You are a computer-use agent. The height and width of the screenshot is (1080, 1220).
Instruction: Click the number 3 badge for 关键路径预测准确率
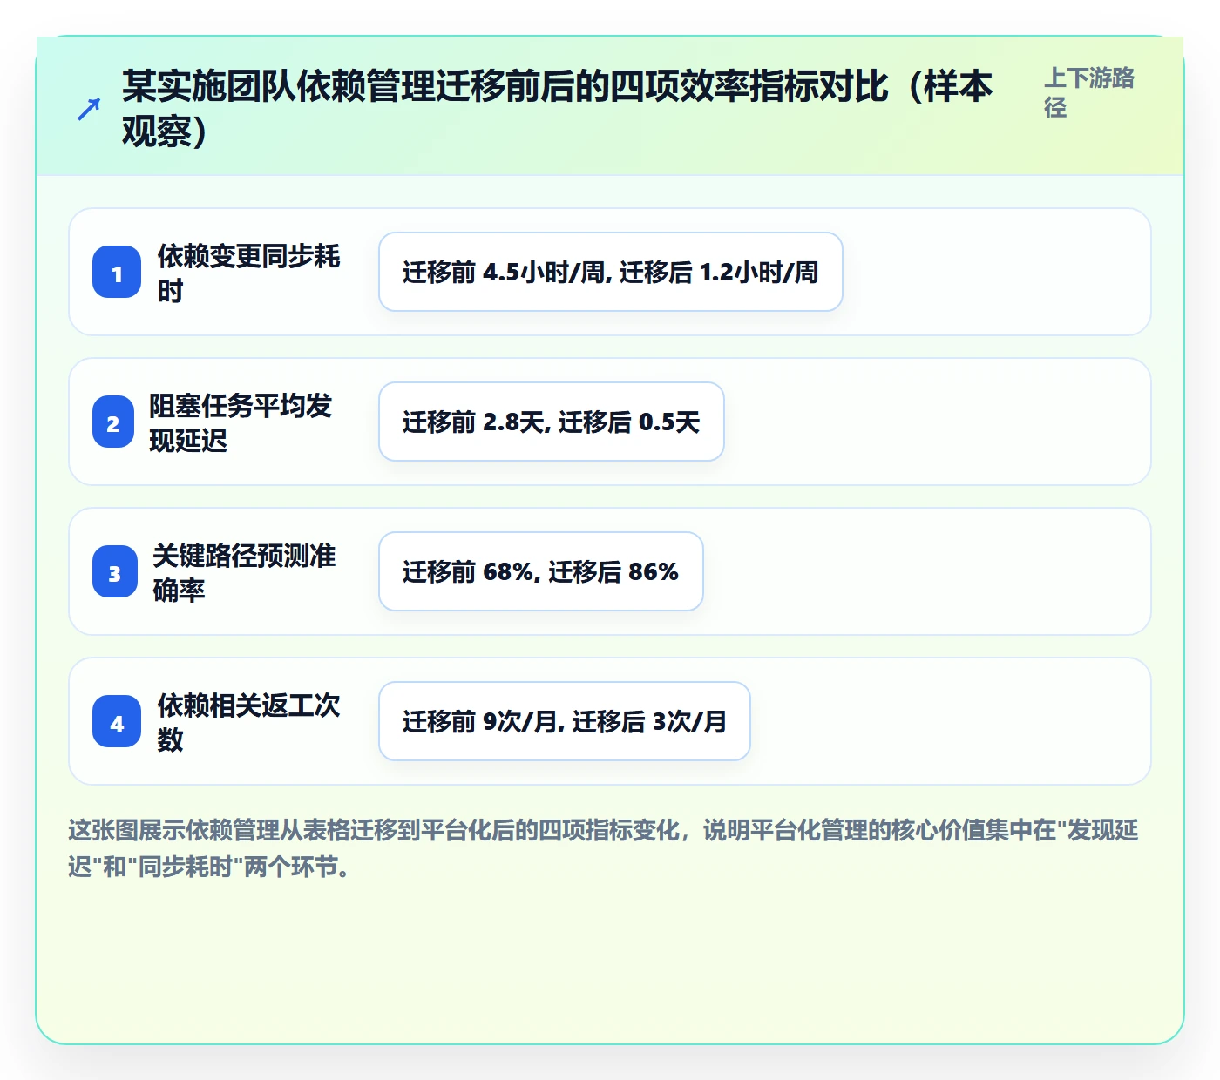pyautogui.click(x=115, y=572)
